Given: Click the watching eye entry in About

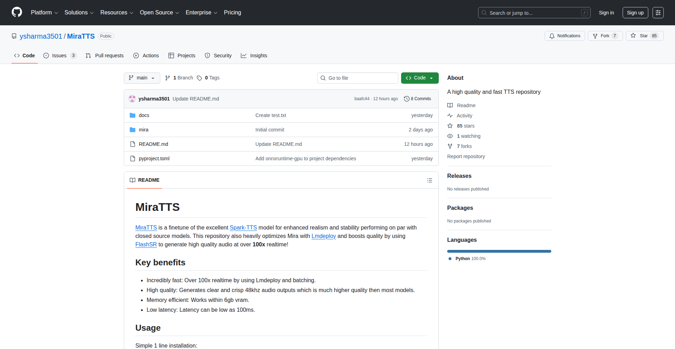Looking at the screenshot, I should [464, 136].
